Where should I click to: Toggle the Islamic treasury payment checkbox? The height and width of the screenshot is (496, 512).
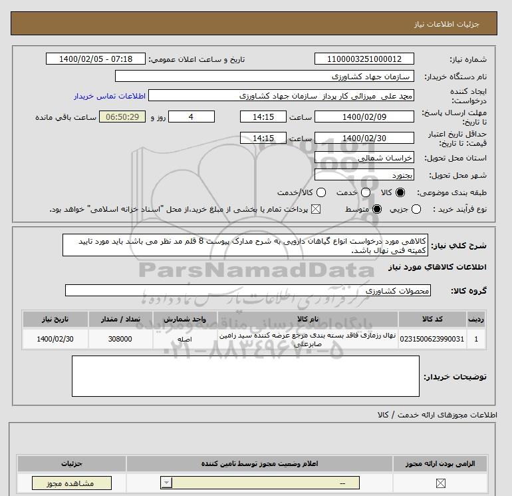(x=316, y=209)
